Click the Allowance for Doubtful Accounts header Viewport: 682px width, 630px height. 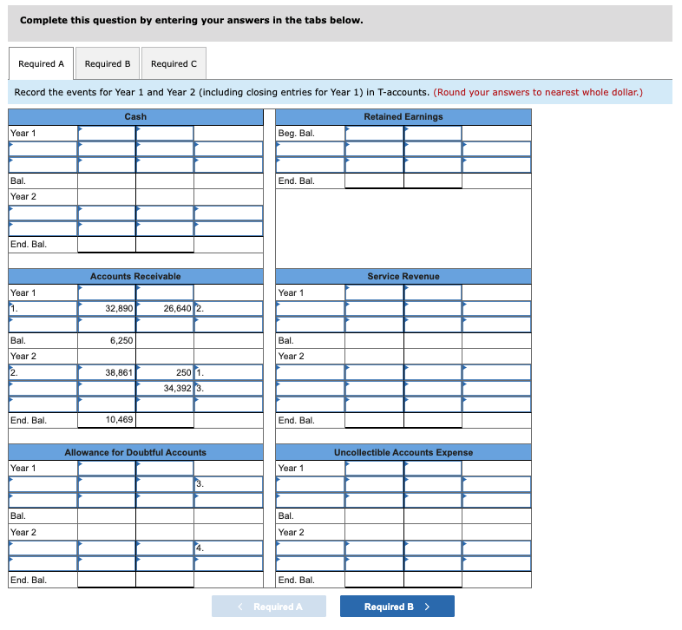pos(135,452)
